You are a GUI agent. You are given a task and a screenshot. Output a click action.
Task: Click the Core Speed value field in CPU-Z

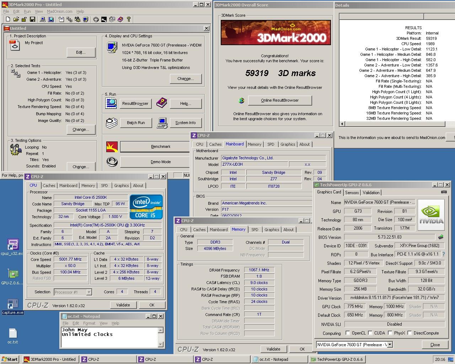[x=70, y=259]
